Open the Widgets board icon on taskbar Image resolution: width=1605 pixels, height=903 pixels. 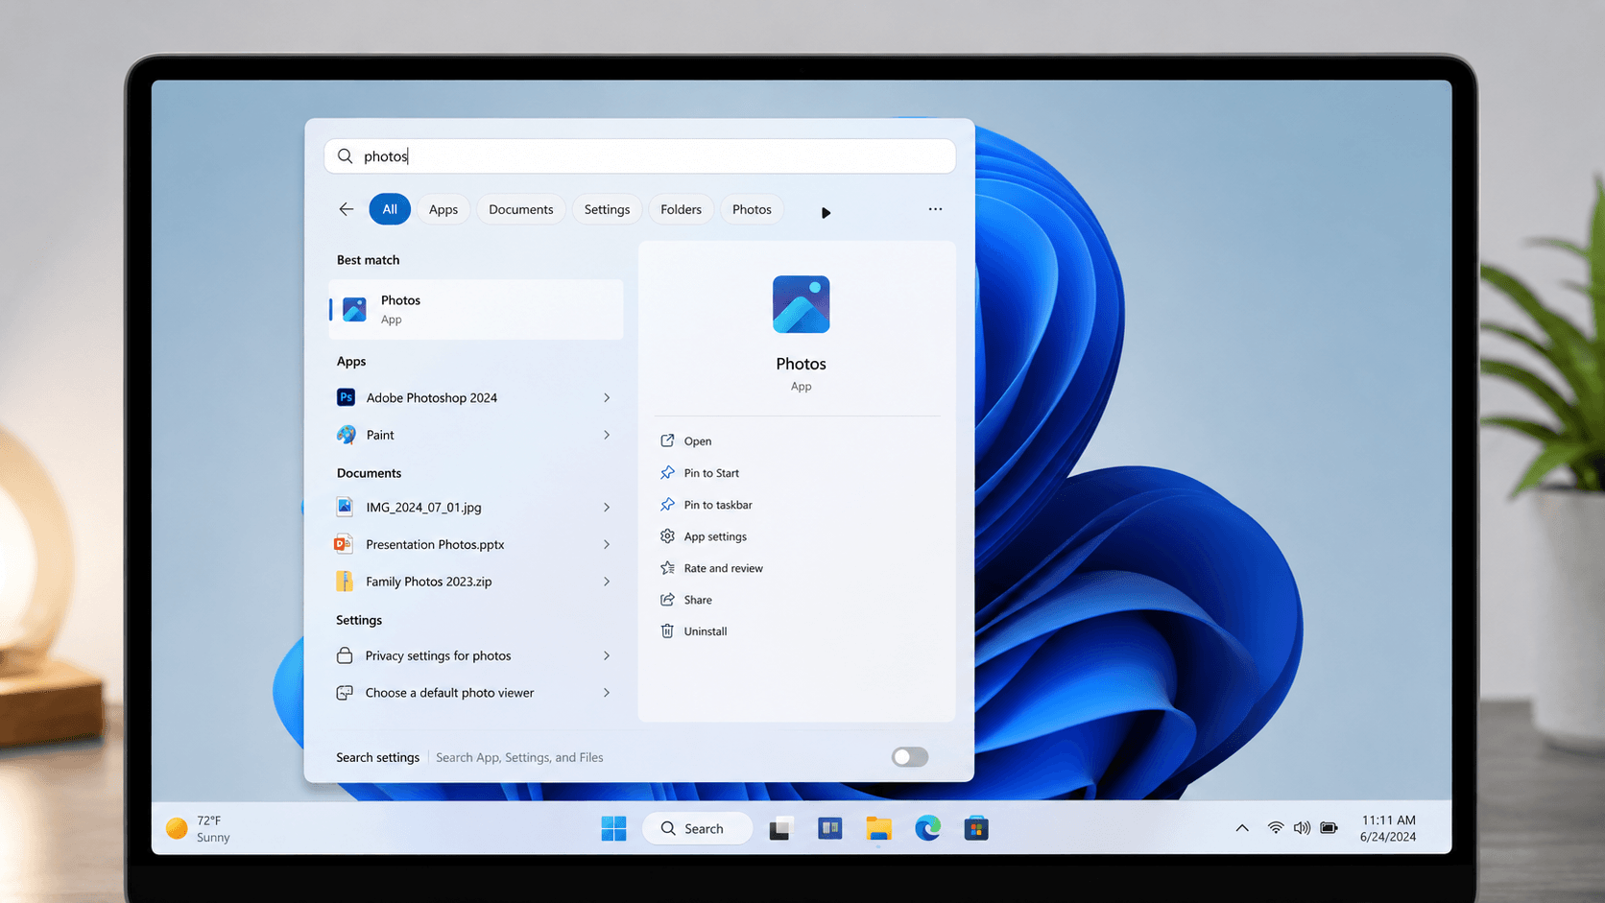(x=830, y=828)
